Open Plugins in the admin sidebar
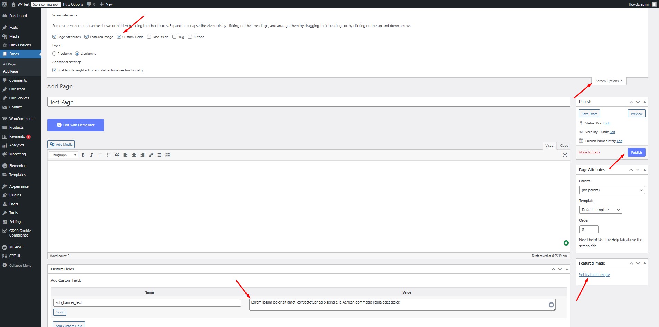The width and height of the screenshot is (659, 327). 15,195
